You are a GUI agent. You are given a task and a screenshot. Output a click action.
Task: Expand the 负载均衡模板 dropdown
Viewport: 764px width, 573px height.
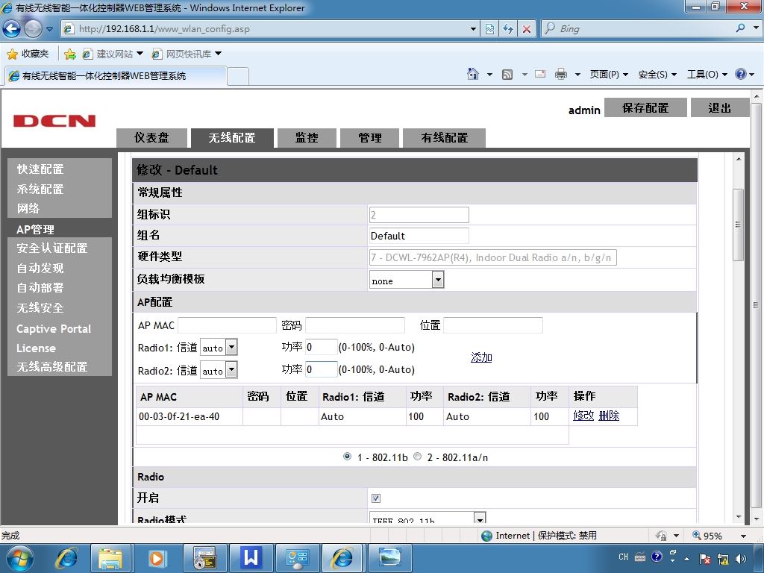click(437, 281)
